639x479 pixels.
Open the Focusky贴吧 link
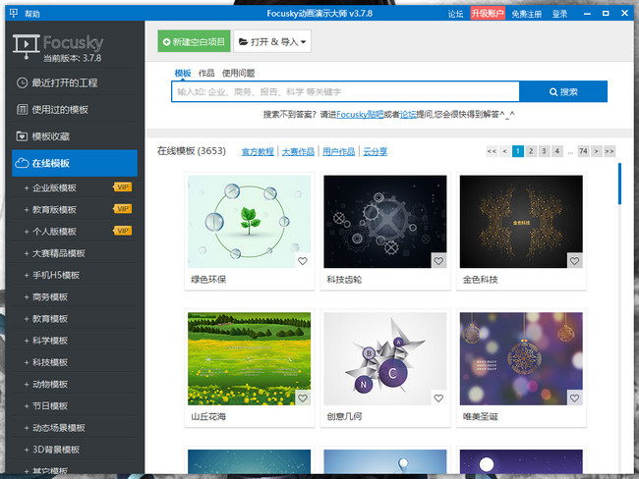tap(360, 115)
